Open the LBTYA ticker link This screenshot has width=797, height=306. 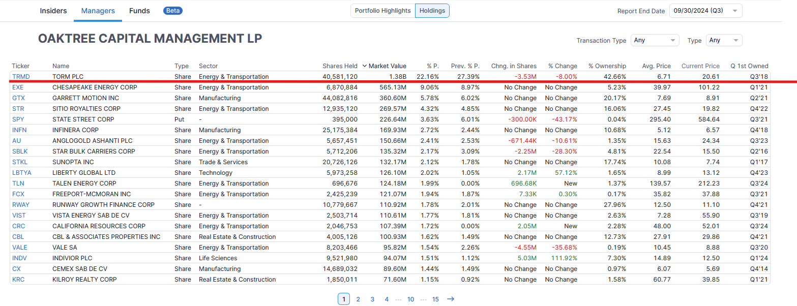(22, 173)
